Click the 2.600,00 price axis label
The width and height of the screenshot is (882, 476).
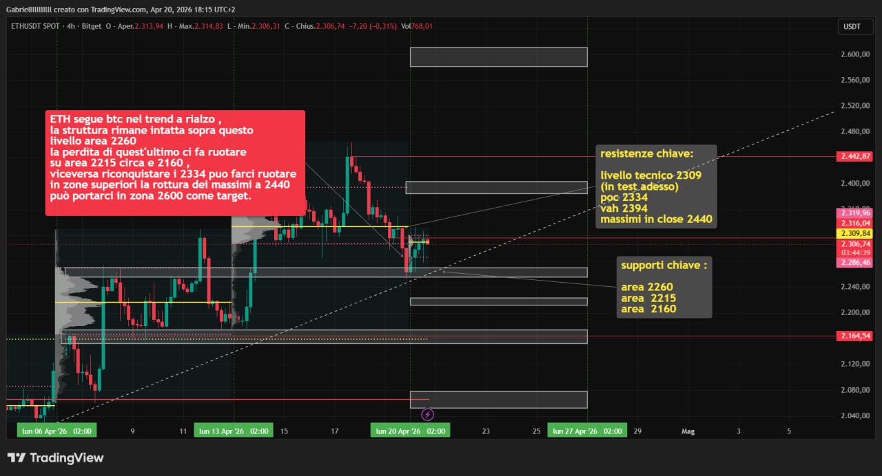click(854, 54)
